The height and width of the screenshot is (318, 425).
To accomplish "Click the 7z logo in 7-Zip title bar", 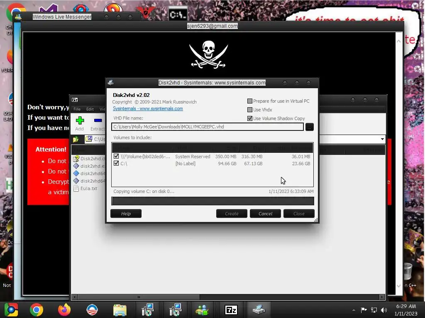I will click(x=75, y=100).
